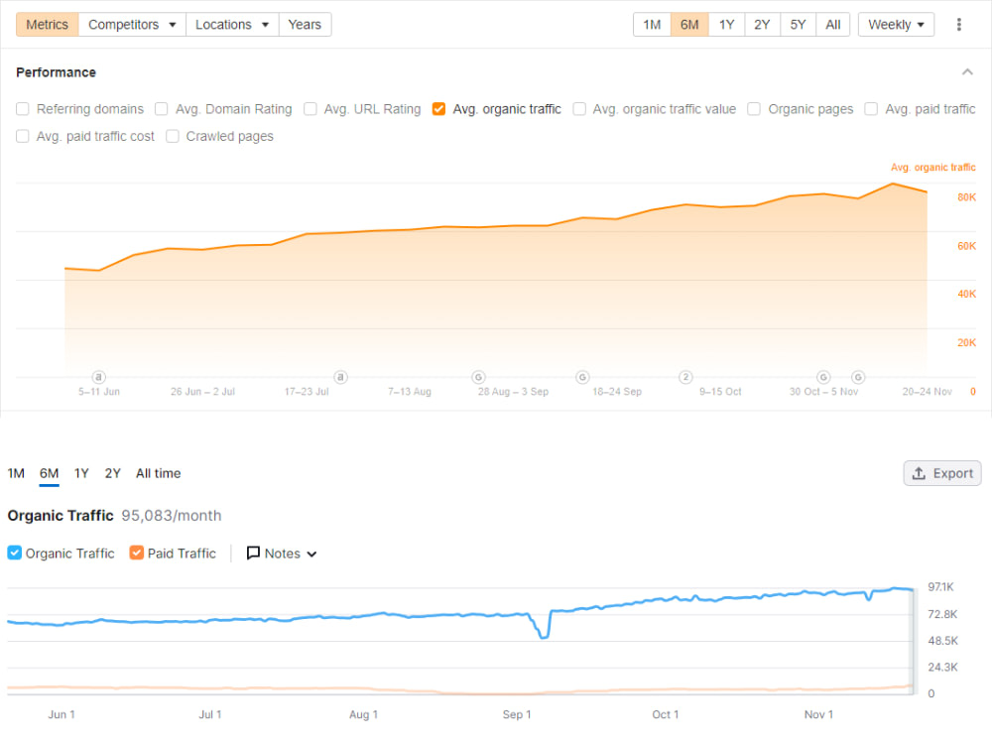Switch top chart range to 1Y
The width and height of the screenshot is (992, 744).
[726, 25]
